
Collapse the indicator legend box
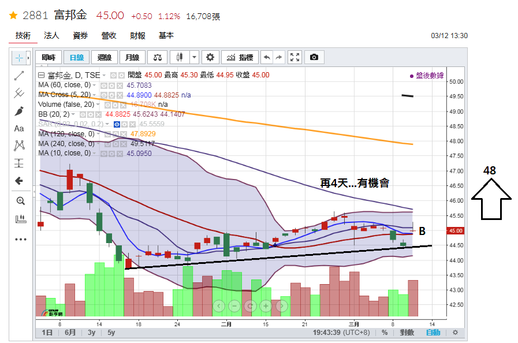point(42,75)
